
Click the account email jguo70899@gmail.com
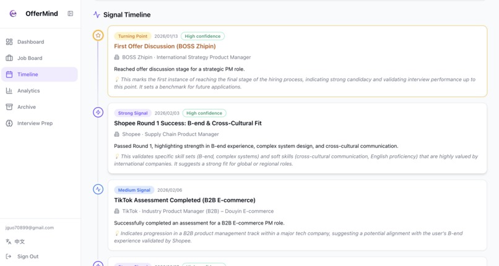tap(30, 228)
